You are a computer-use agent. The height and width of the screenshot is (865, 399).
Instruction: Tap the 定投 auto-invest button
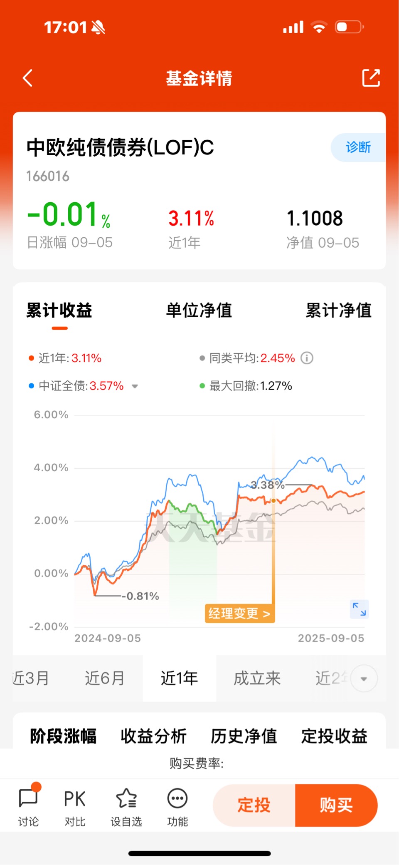pos(254,805)
